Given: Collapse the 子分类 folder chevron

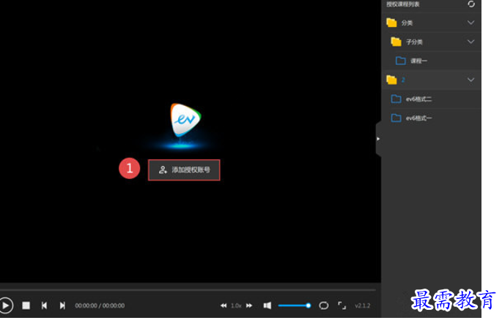Looking at the screenshot, I should 470,42.
